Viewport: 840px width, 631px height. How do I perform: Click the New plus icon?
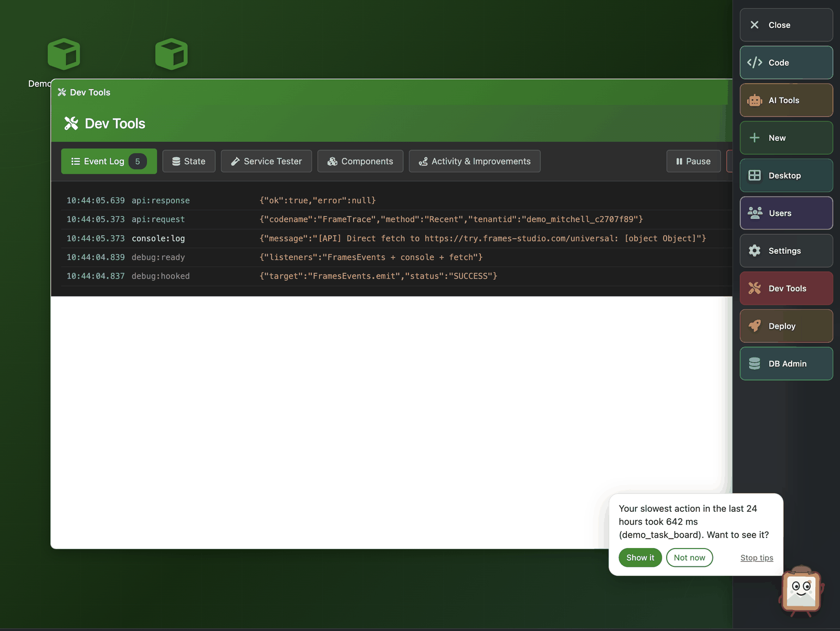coord(754,138)
